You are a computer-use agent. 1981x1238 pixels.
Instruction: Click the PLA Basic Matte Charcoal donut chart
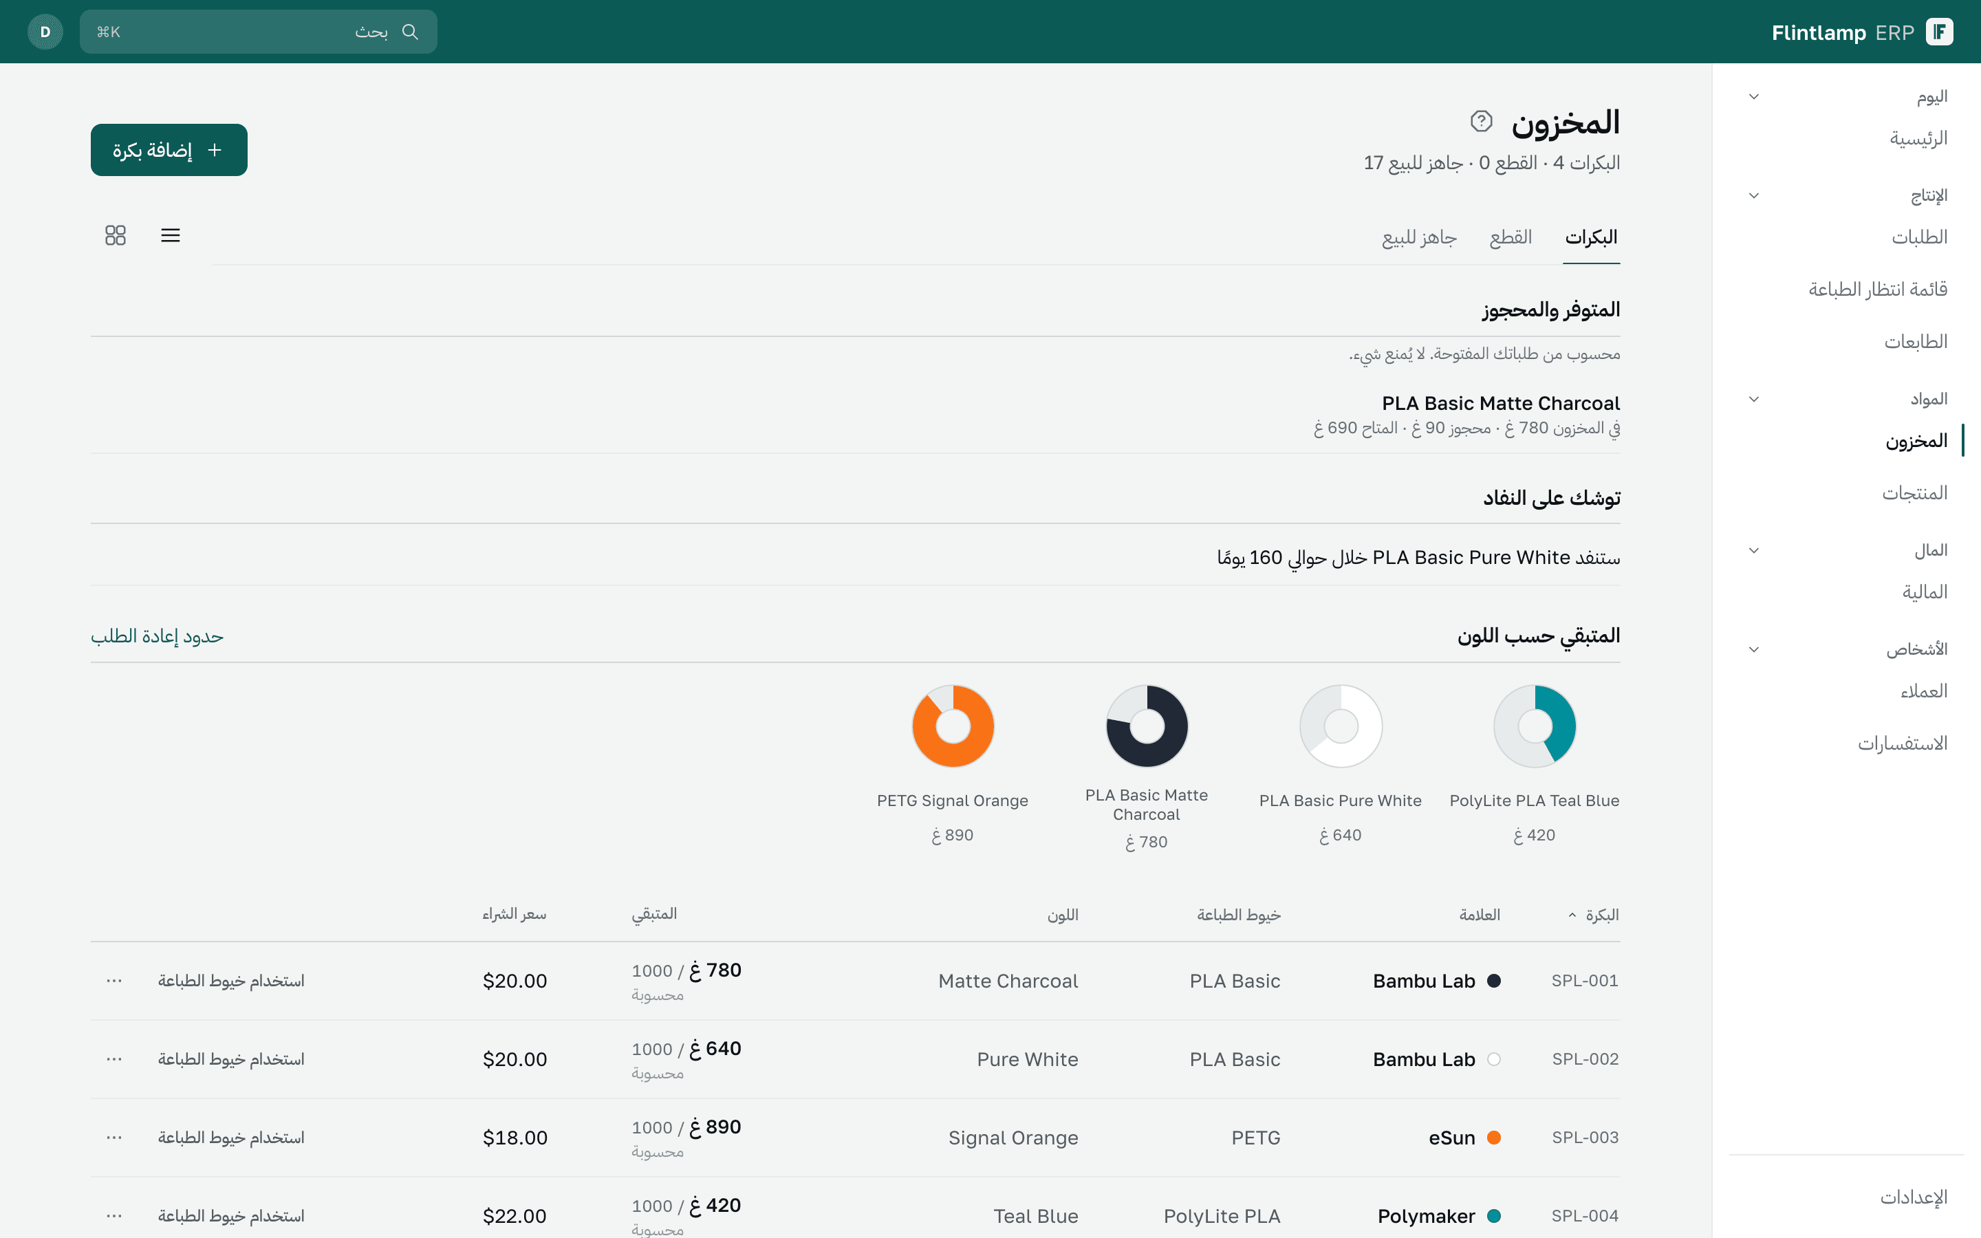(1147, 726)
